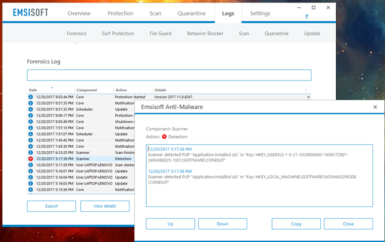Select the 5:17:29 PM User LAPTOP-LENOVO row
385x242 pixels.
[81, 165]
